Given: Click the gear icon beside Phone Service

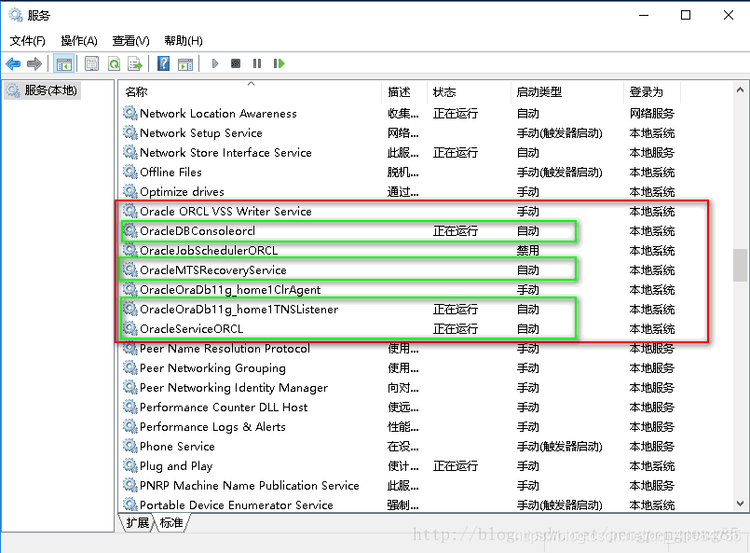Looking at the screenshot, I should pos(130,446).
